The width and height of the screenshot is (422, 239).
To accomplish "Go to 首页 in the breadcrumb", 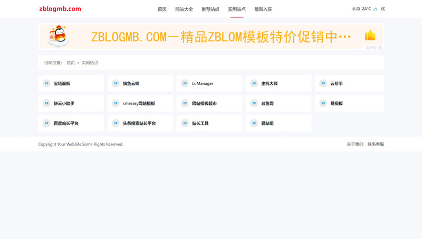I will pos(71,63).
